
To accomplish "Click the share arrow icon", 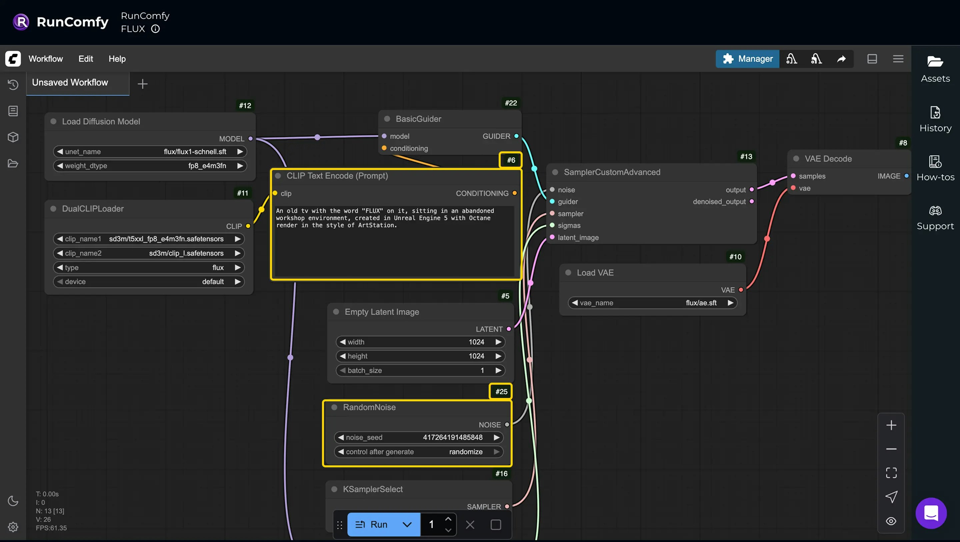I will pyautogui.click(x=841, y=59).
